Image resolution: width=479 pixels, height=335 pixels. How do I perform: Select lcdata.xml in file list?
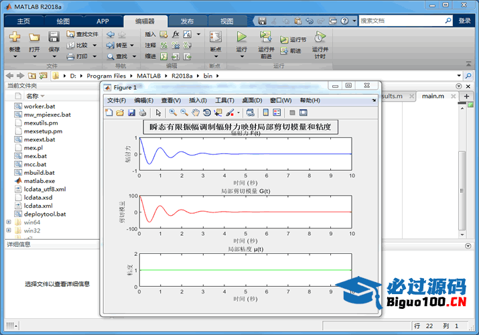[x=38, y=206]
